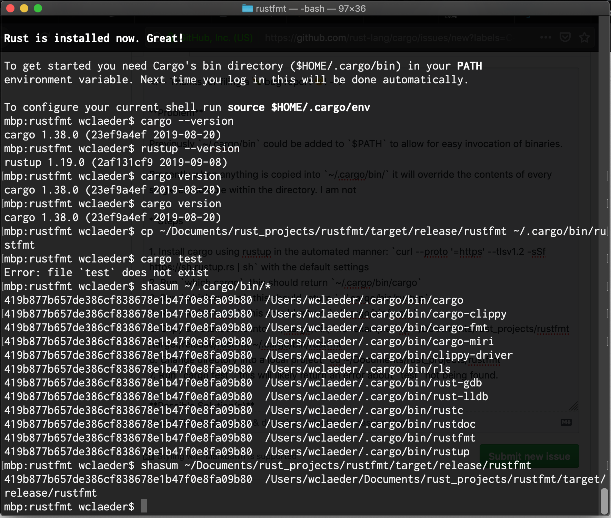Click path ending in bin/rustup

(x=367, y=452)
